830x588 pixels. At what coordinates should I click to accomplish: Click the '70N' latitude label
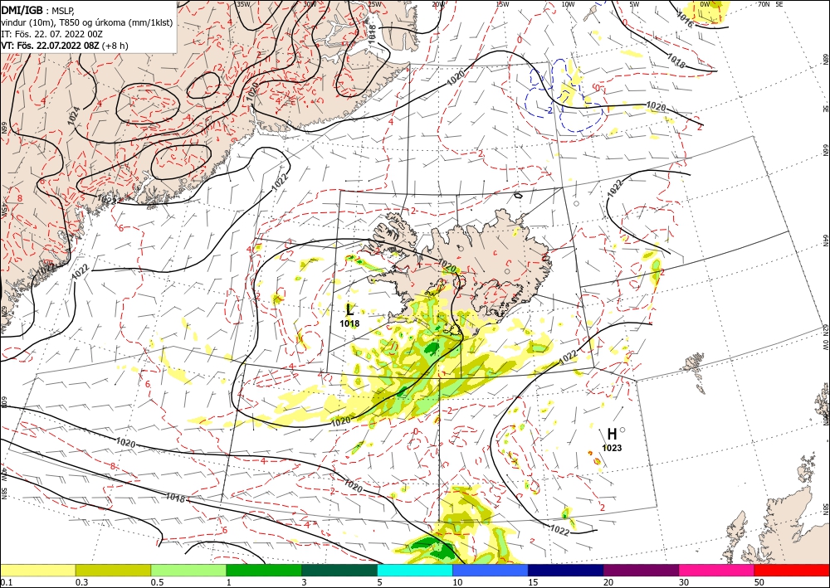[763, 3]
